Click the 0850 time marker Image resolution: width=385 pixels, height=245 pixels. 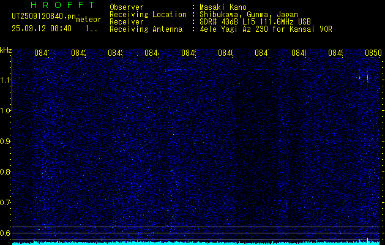[373, 53]
